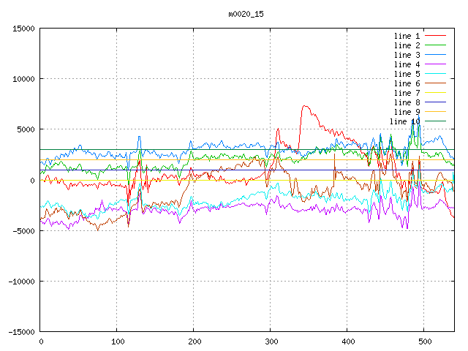The height and width of the screenshot is (351, 468).
Task: Click the 15000 label on the y-axis
Action: coord(23,29)
